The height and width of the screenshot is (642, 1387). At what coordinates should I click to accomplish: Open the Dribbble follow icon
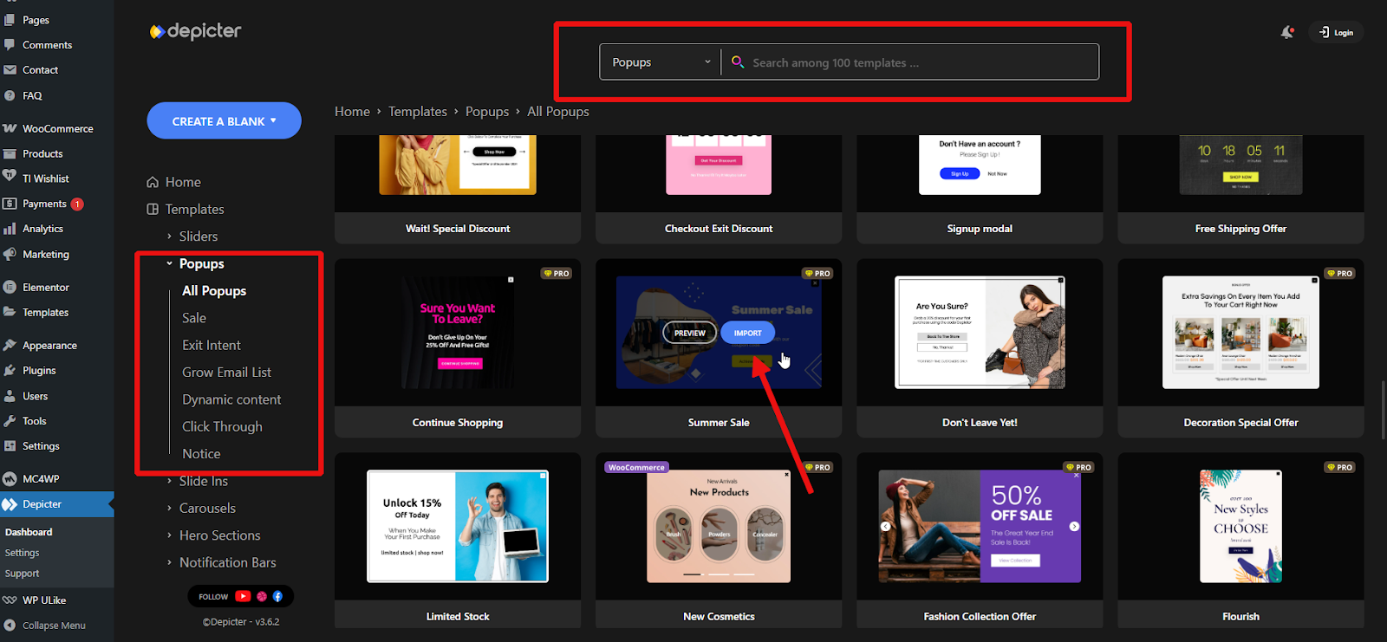[262, 596]
